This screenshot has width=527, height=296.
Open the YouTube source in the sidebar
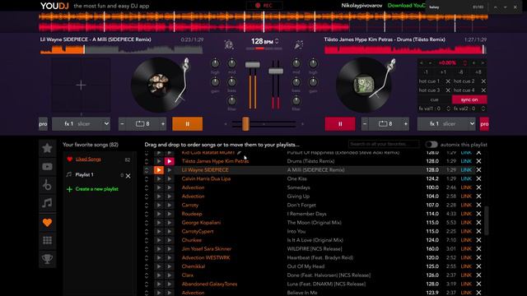tap(48, 166)
